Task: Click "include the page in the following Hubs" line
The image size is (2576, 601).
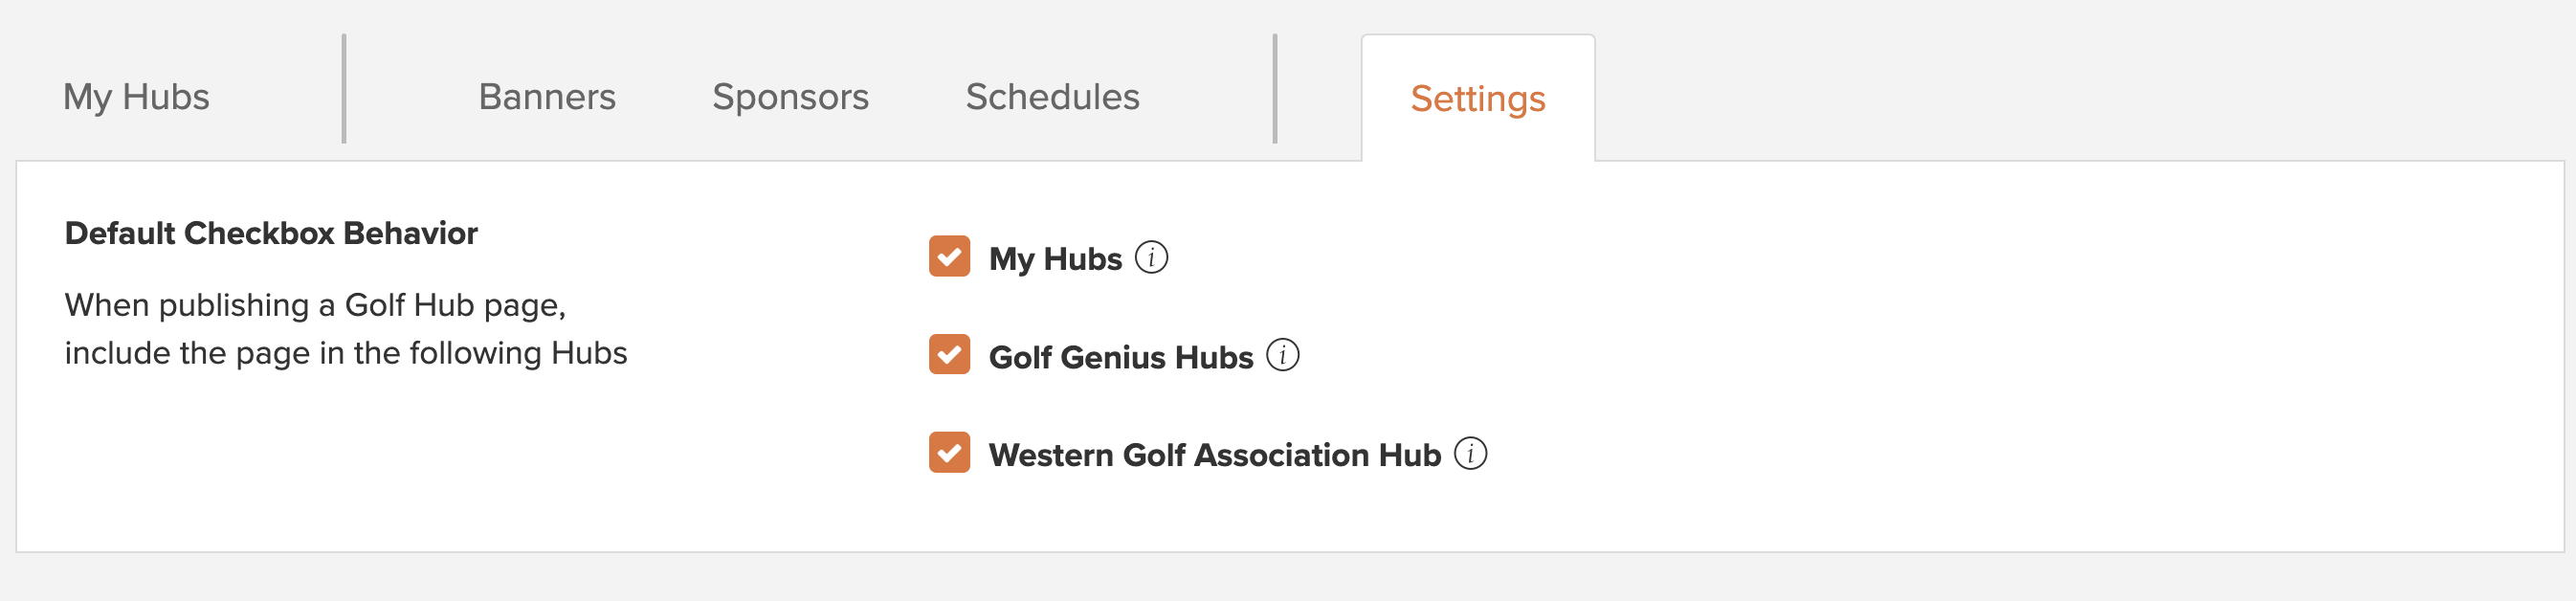Action: point(346,353)
